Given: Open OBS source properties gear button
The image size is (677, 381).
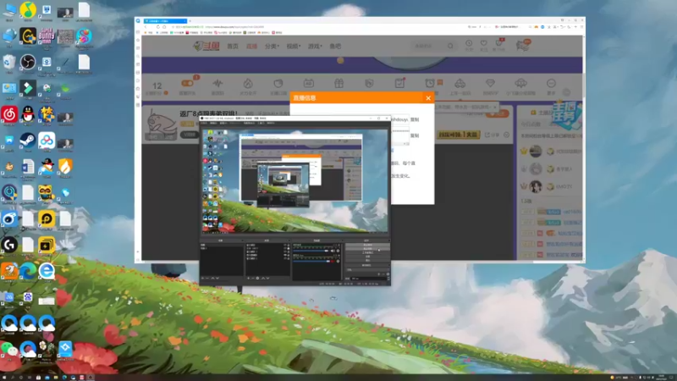Looking at the screenshot, I should click(x=258, y=279).
